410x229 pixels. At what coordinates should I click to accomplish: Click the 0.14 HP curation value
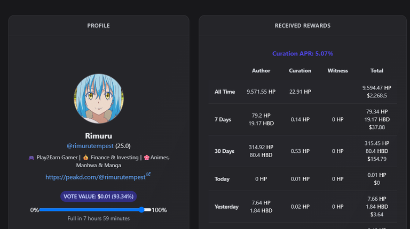pos(300,119)
